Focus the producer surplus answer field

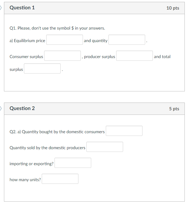click(x=135, y=56)
